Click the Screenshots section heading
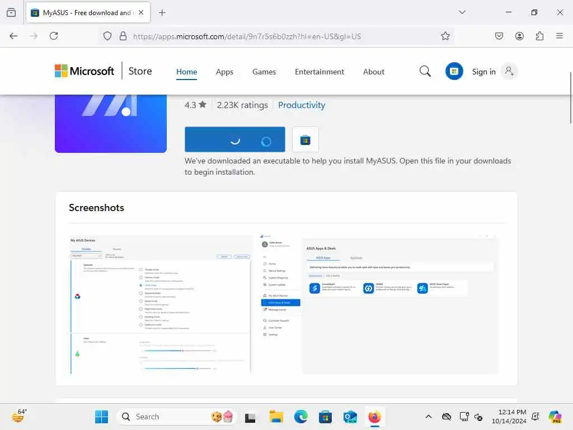The image size is (573, 430). click(x=96, y=208)
